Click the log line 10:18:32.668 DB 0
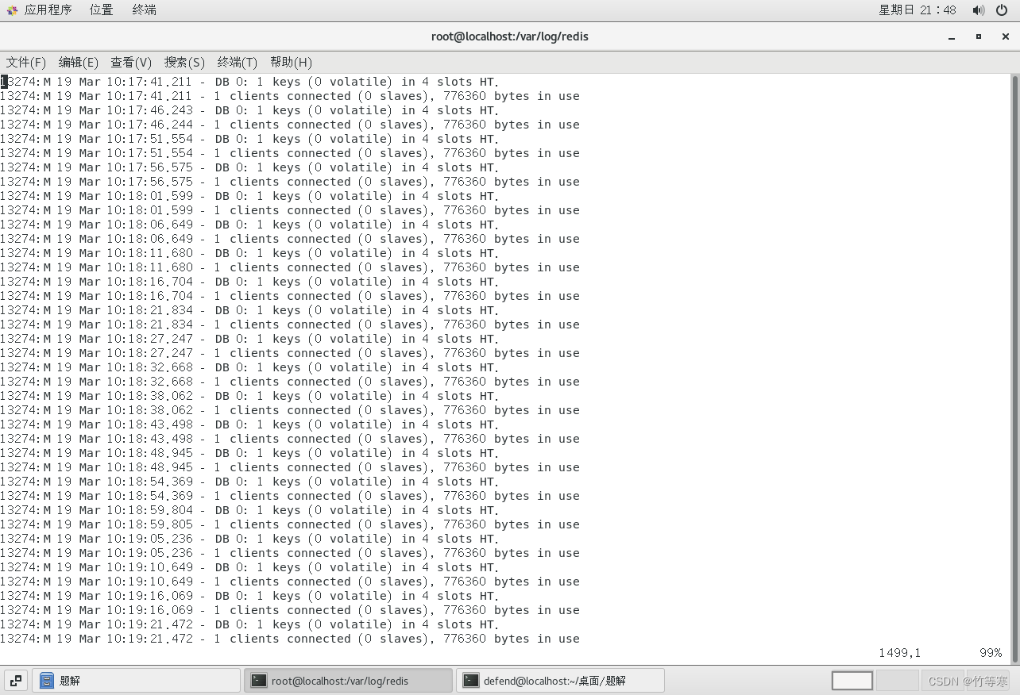The width and height of the screenshot is (1020, 695). coord(250,367)
